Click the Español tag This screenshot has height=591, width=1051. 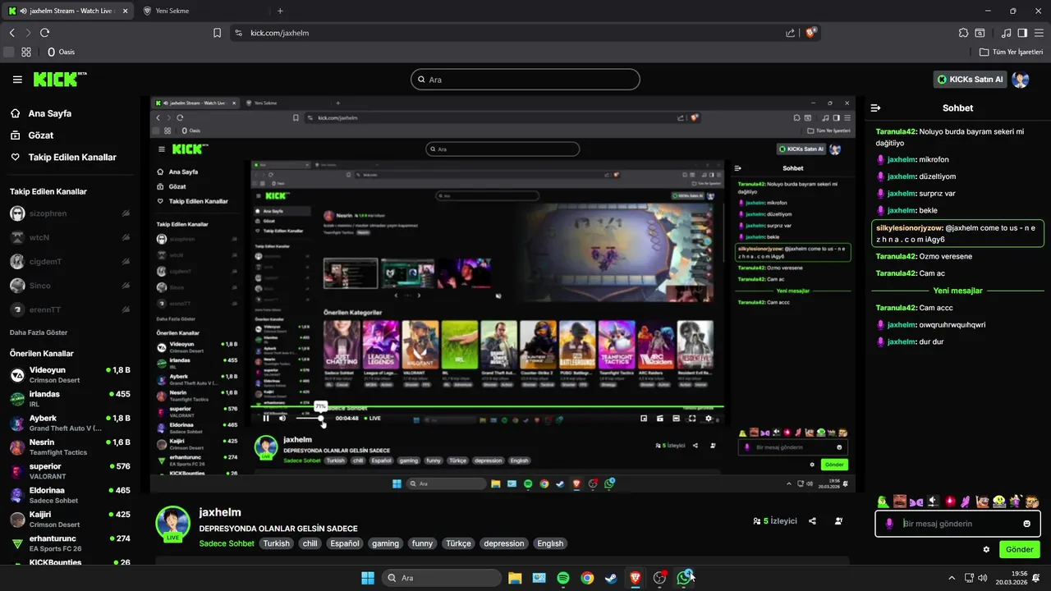point(344,543)
